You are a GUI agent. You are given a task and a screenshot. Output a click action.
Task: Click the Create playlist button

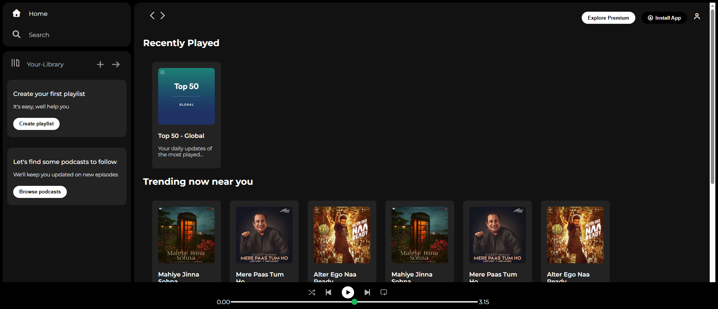tap(37, 124)
